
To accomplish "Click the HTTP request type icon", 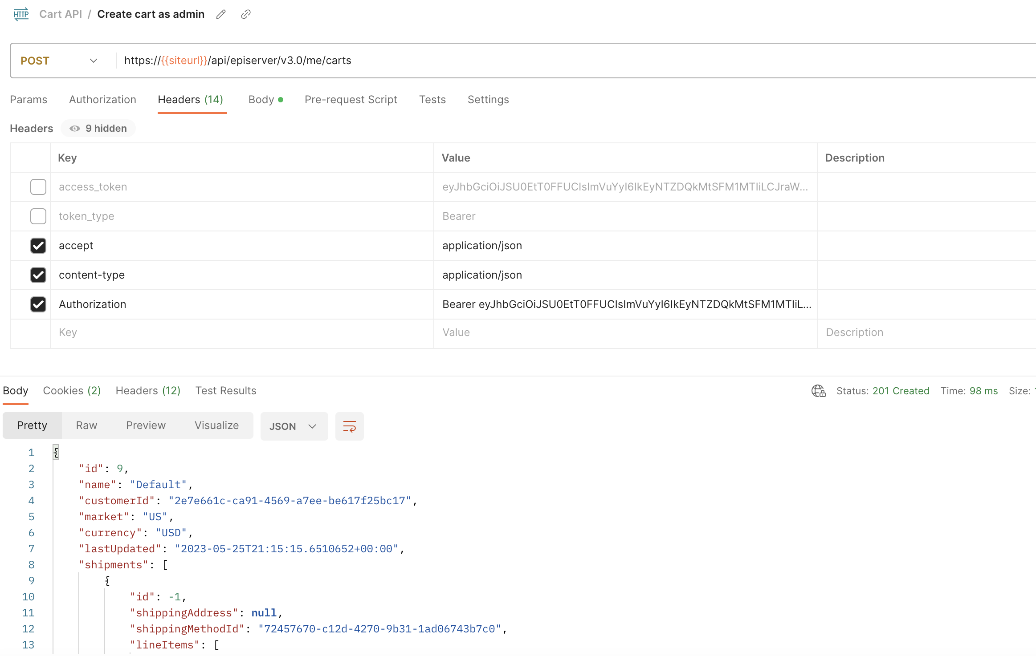I will point(21,14).
